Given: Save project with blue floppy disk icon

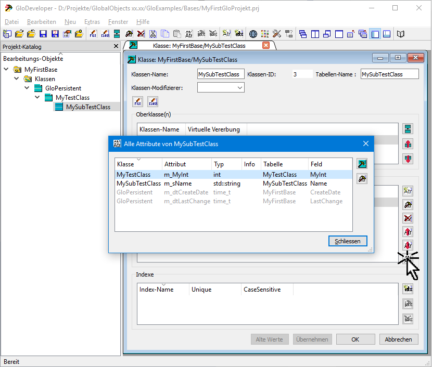Looking at the screenshot, I should 43,34.
